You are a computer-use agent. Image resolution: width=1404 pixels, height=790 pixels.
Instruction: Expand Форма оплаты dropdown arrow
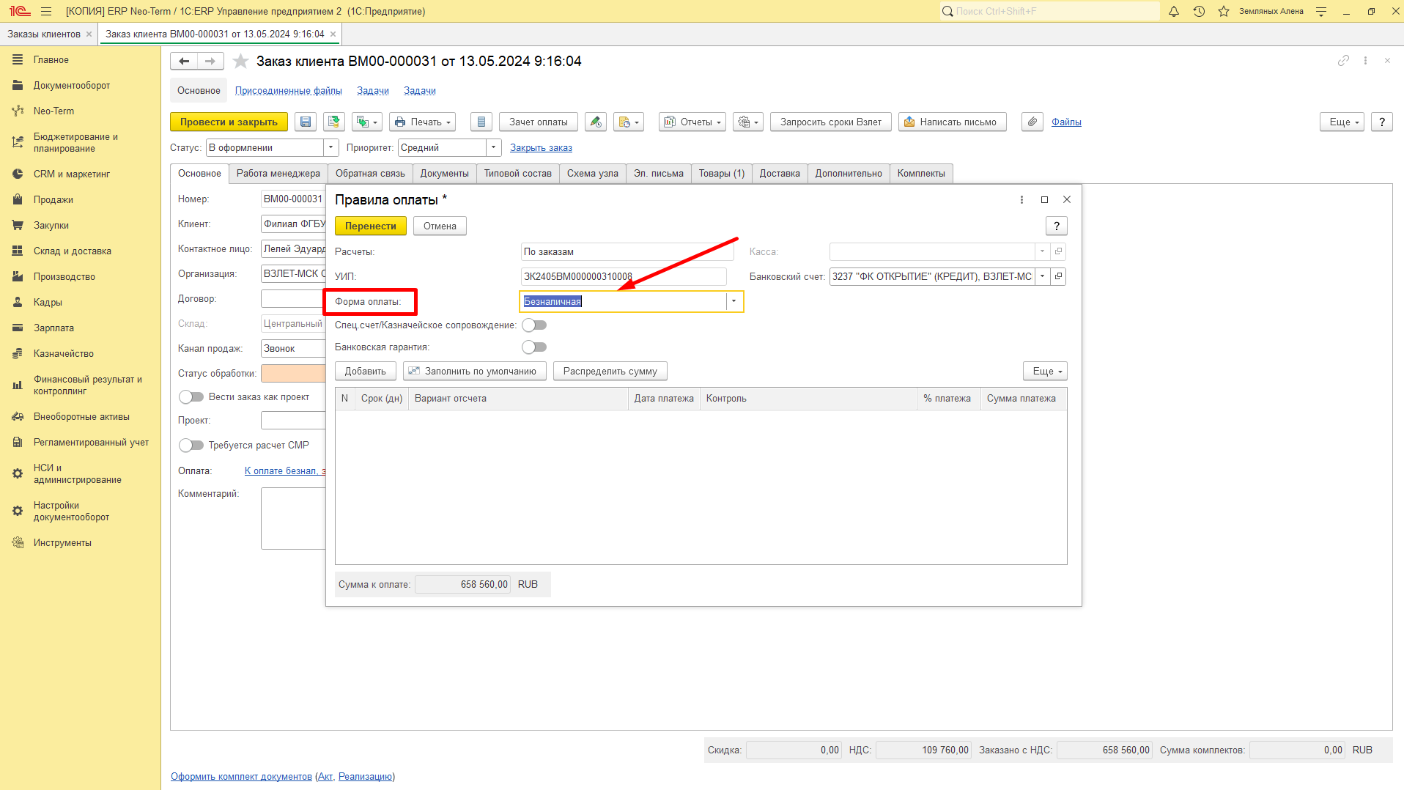(x=734, y=301)
